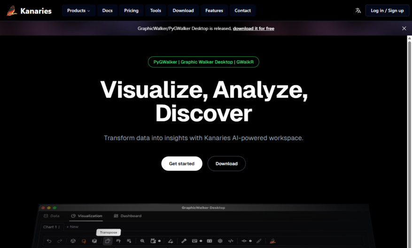The height and width of the screenshot is (248, 412).
Task: Click the Transpose toolbar icon
Action: click(108, 241)
